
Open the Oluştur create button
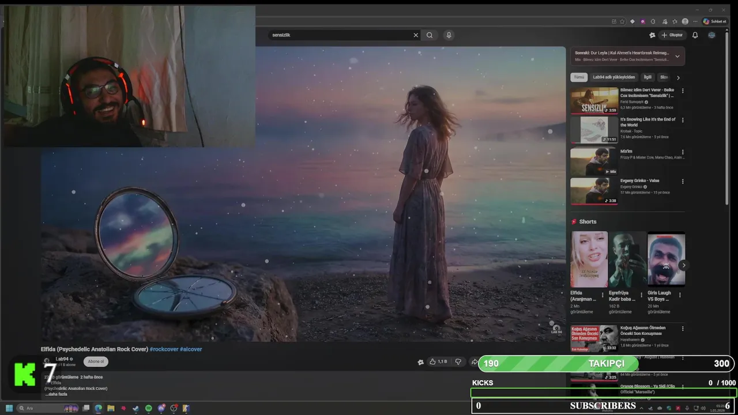[x=672, y=35]
